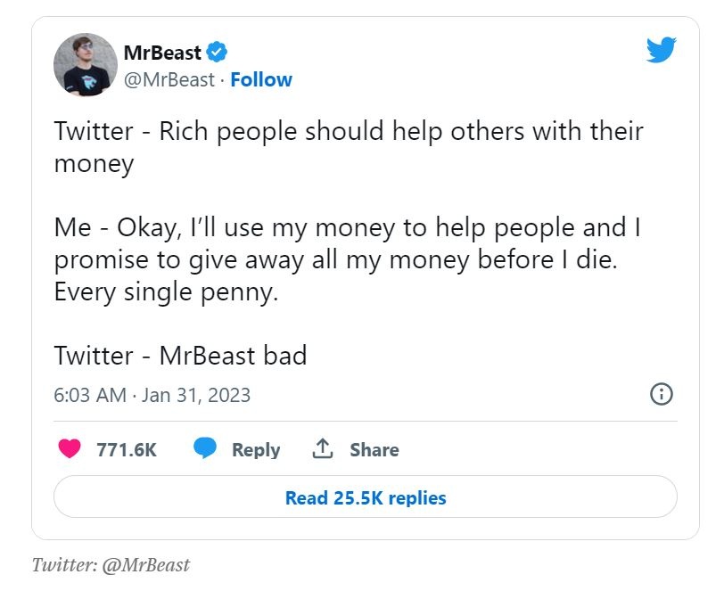
Task: Click the 771.6K likes count
Action: pos(127,450)
